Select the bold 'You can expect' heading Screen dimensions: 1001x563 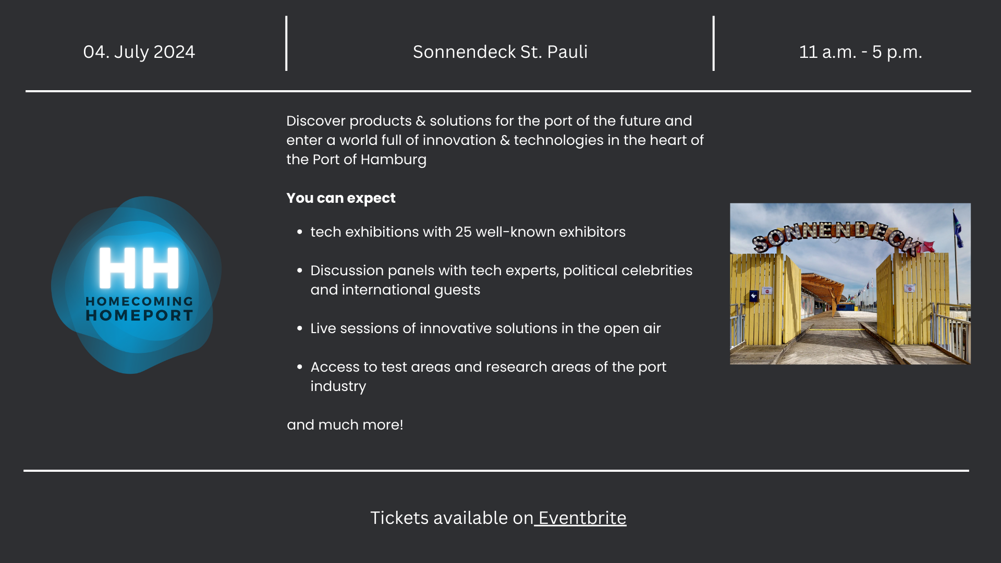point(341,198)
